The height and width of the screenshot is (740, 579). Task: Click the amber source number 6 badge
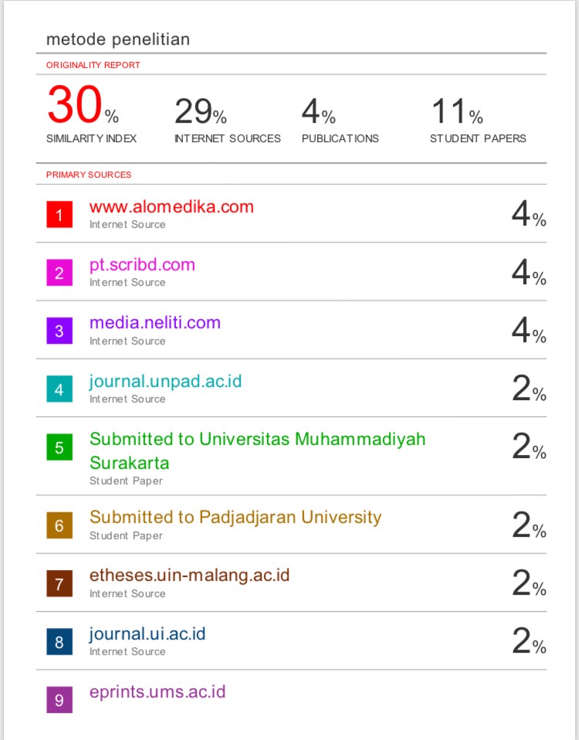59,525
